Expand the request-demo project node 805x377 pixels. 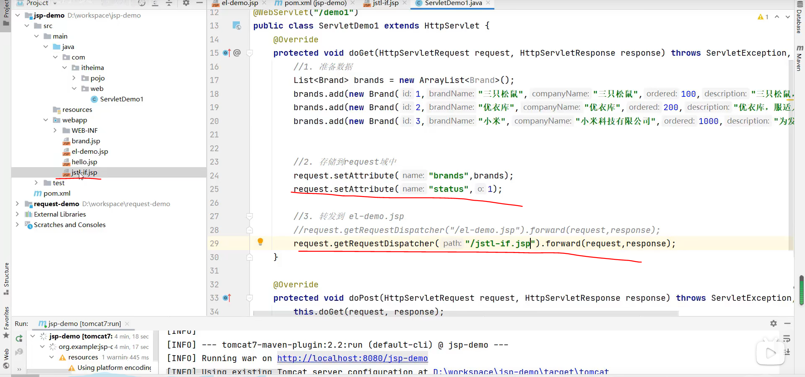[17, 204]
